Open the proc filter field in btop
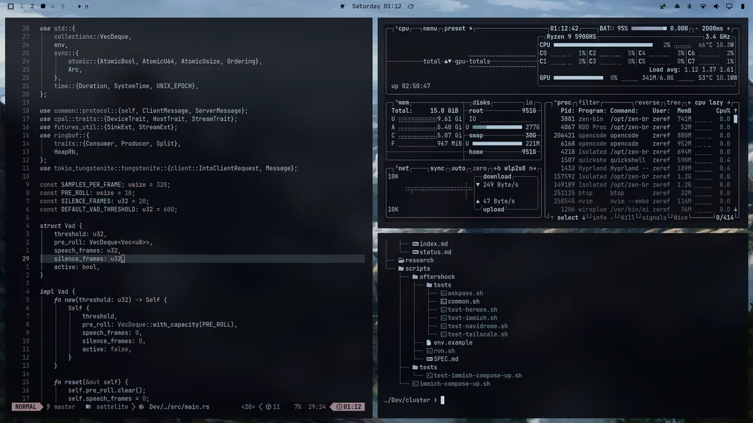Image resolution: width=753 pixels, height=423 pixels. [x=589, y=103]
